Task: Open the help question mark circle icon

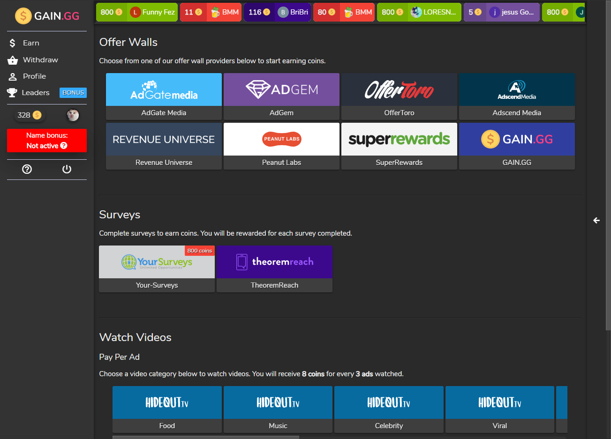Action: pos(27,169)
